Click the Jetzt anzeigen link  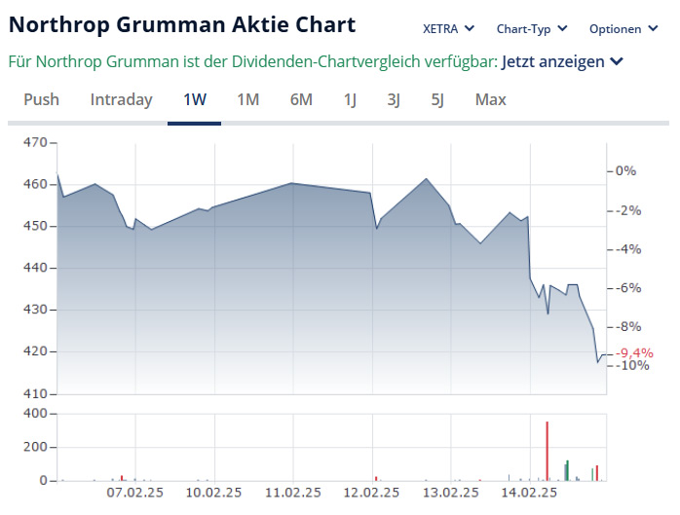552,62
